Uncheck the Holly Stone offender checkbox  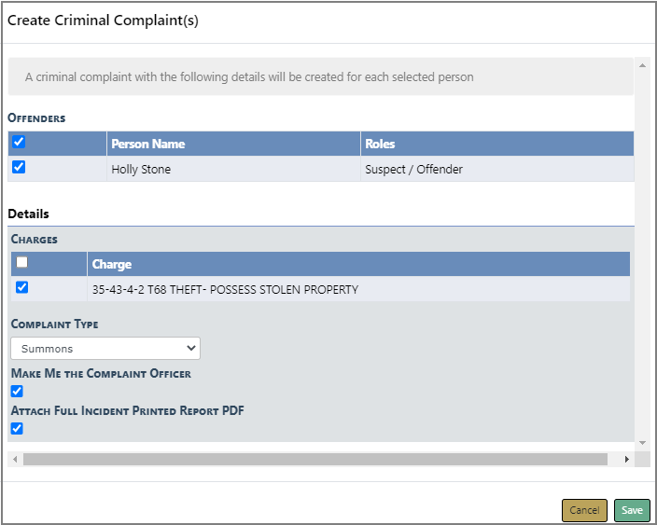pyautogui.click(x=19, y=168)
